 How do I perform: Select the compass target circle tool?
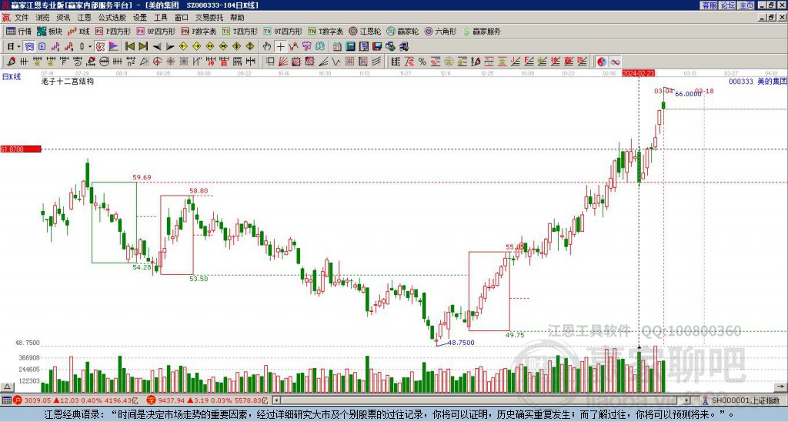pyautogui.click(x=157, y=62)
